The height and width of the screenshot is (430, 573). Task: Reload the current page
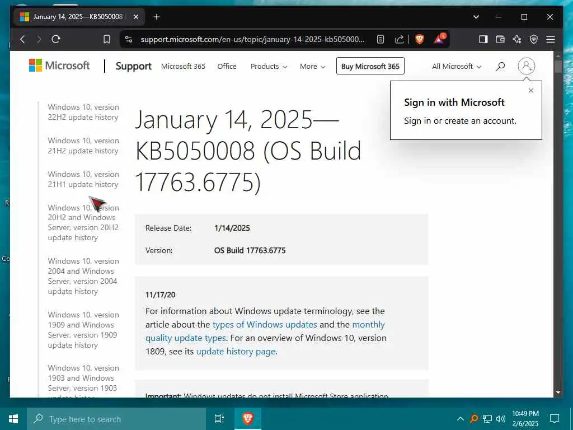click(56, 39)
